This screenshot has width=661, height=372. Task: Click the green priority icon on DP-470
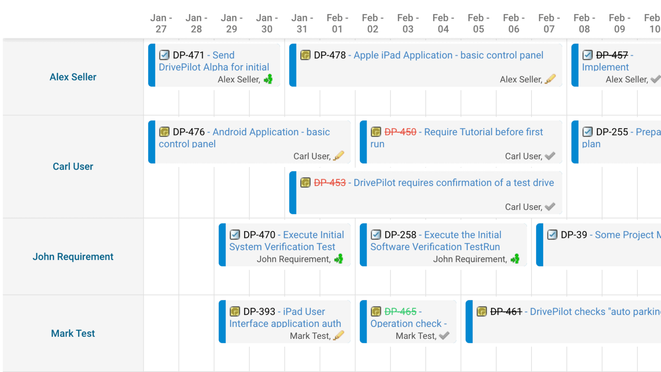pyautogui.click(x=338, y=259)
